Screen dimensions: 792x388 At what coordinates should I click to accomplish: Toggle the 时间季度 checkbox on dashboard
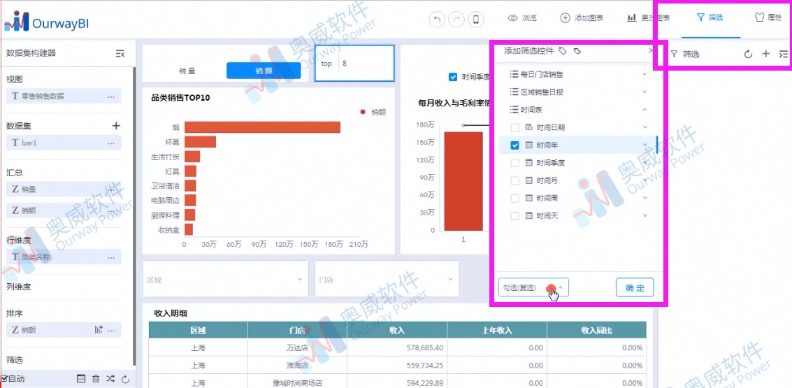(453, 77)
